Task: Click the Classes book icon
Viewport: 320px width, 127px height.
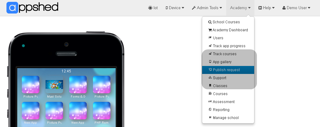Action: click(x=210, y=86)
